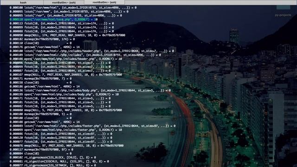Screen dimensions: 297x167
Task: Click the 0.000113 fstat st_size=174 line
Action: tap(62, 24)
